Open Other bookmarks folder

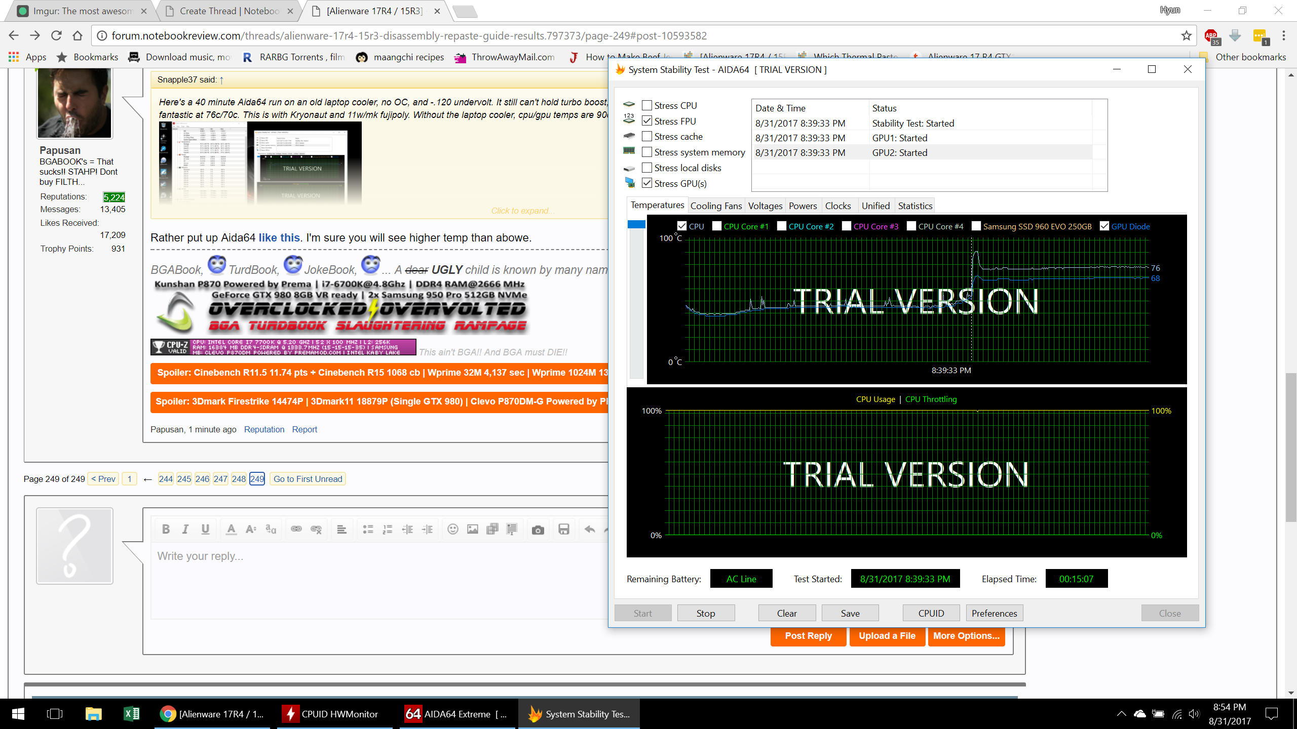tap(1243, 57)
